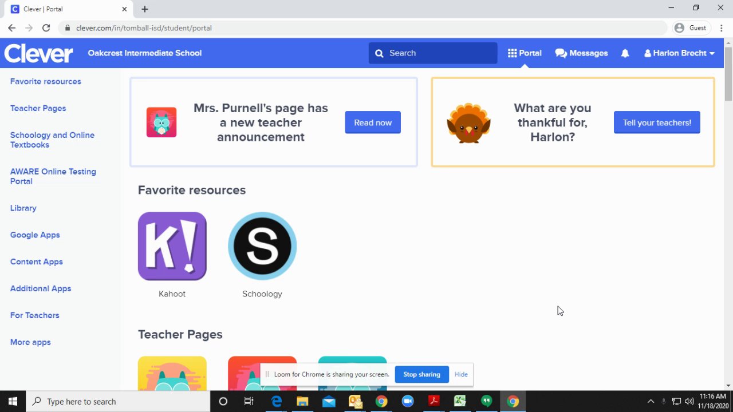733x412 pixels.
Task: Open File Explorer from taskbar
Action: tap(302, 401)
